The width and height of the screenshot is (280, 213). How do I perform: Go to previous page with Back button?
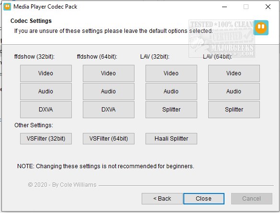tap(162, 199)
